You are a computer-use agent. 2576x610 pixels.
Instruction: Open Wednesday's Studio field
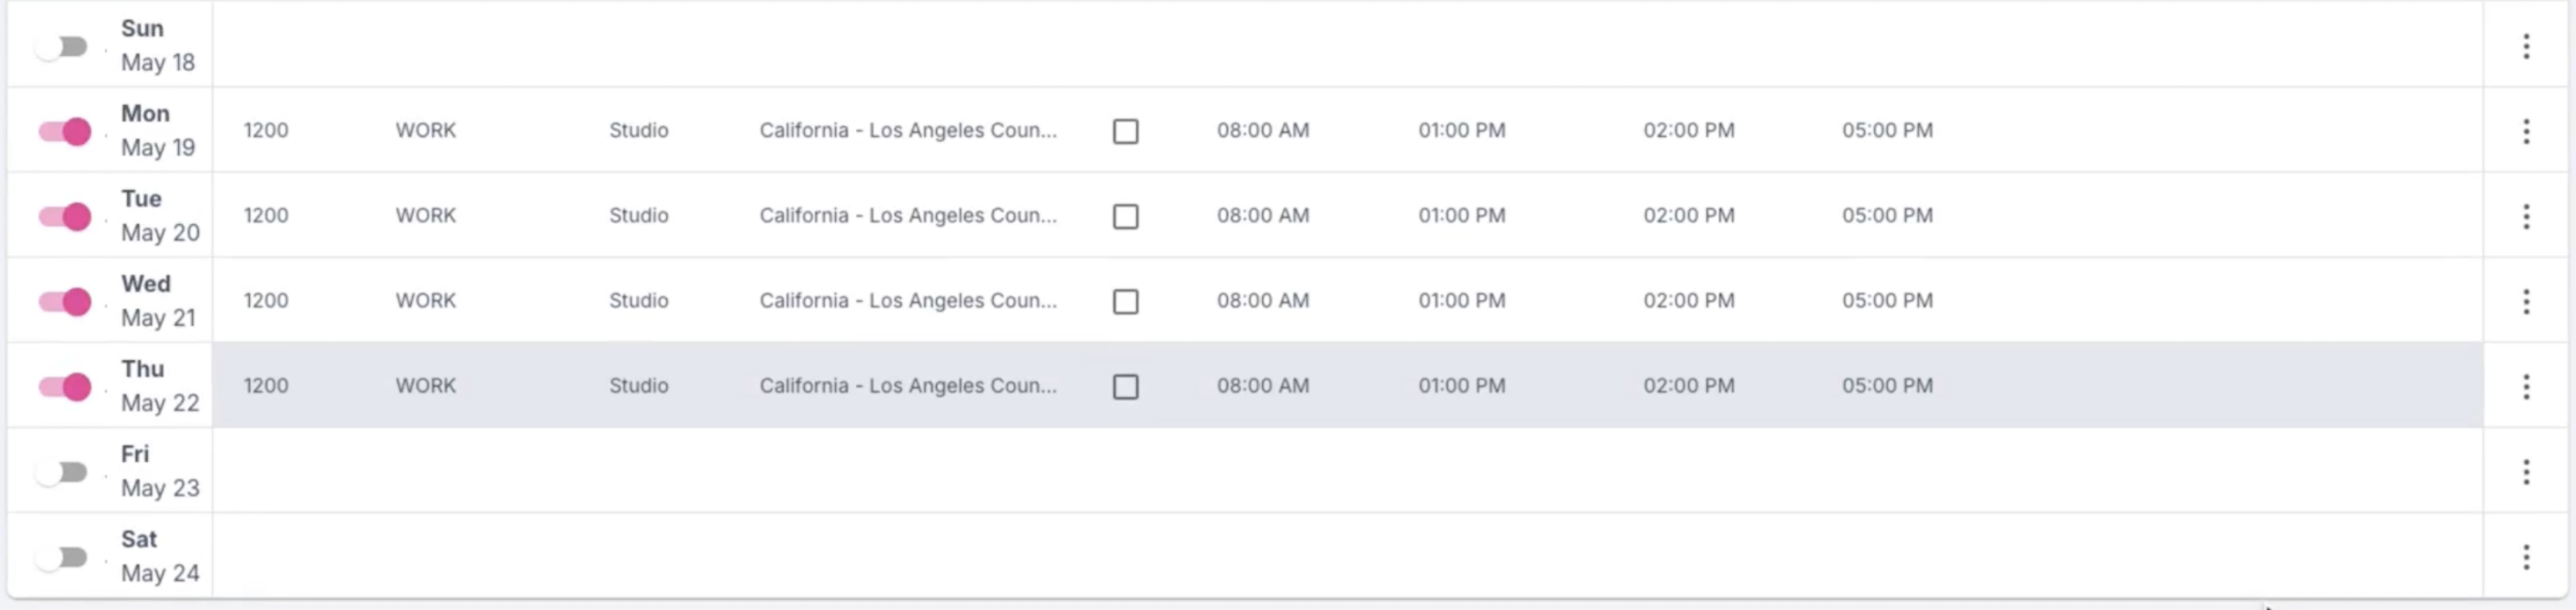pyautogui.click(x=638, y=300)
